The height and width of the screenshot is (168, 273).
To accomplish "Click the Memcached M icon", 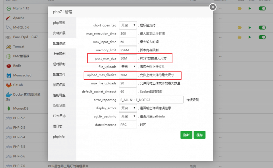I will click(x=9, y=75).
